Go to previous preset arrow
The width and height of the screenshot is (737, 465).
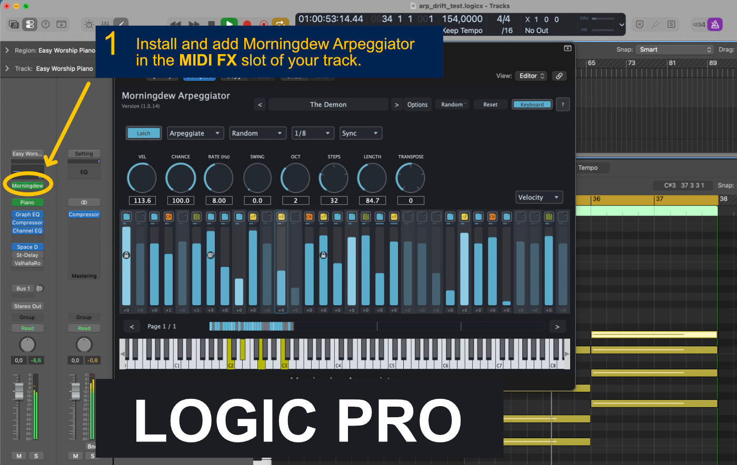260,105
